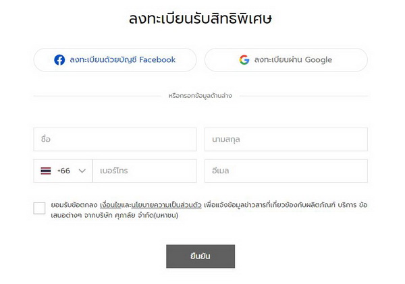The height and width of the screenshot is (284, 405).
Task: Focus the ชื่อ first name field
Action: click(115, 140)
